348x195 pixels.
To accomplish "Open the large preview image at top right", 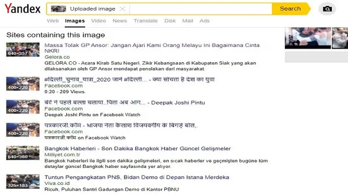I will (308, 38).
